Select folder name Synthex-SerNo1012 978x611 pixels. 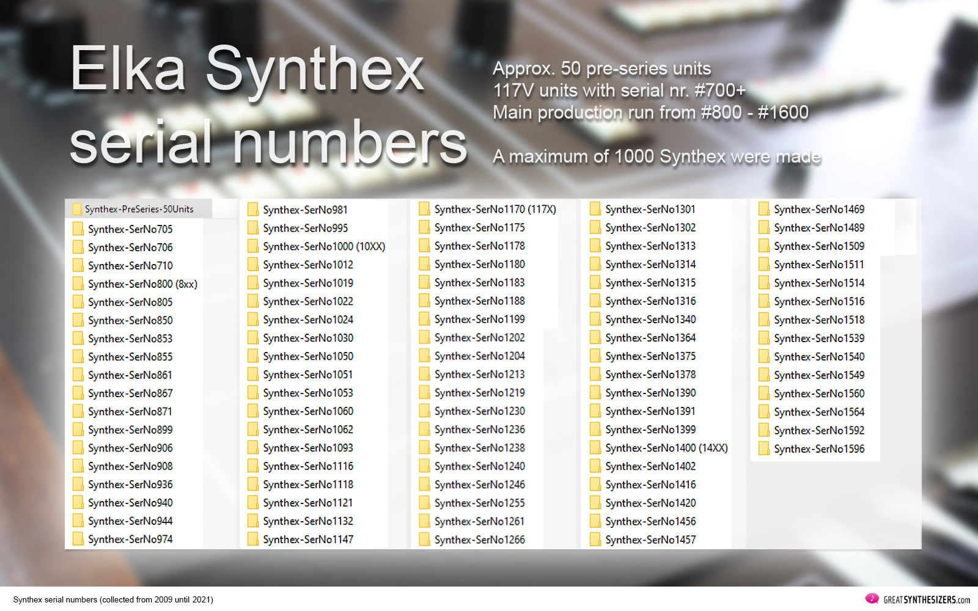point(308,265)
